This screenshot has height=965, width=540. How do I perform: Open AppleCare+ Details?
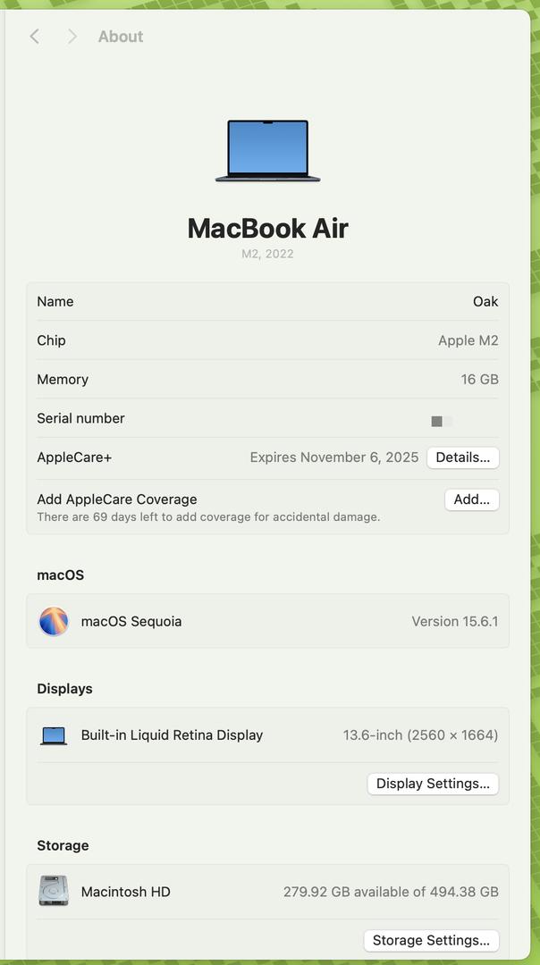tap(463, 457)
